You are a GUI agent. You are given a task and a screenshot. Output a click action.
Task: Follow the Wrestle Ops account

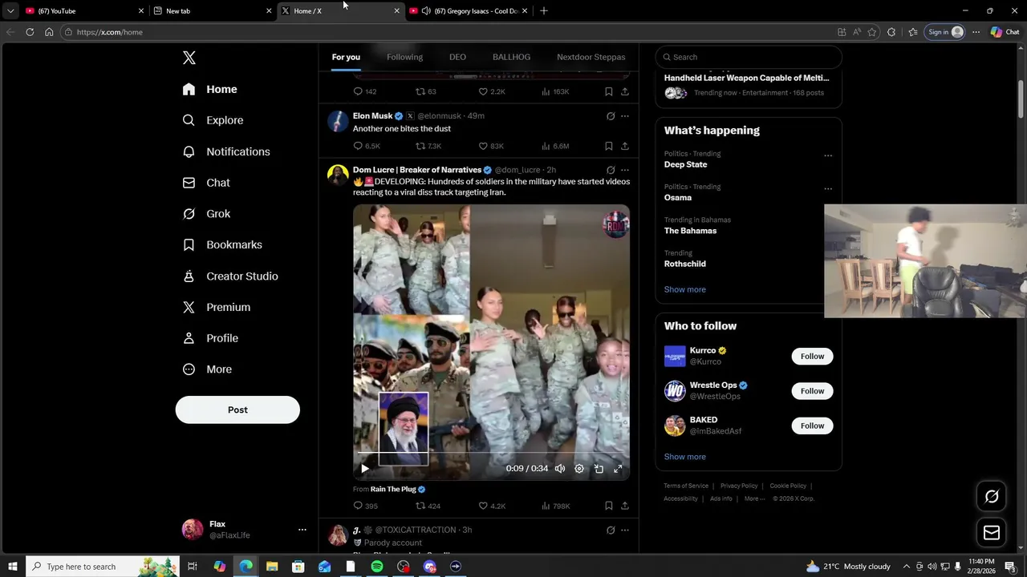[812, 391]
